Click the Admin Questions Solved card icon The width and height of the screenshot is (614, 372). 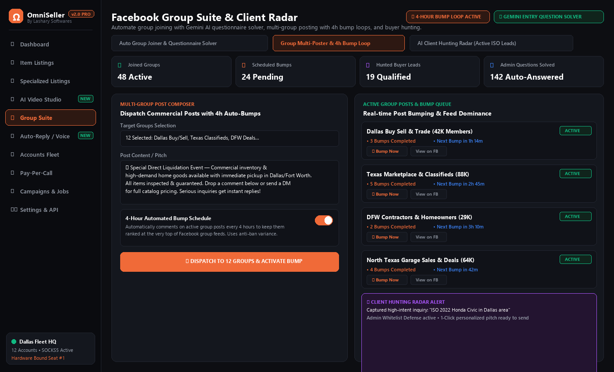492,65
